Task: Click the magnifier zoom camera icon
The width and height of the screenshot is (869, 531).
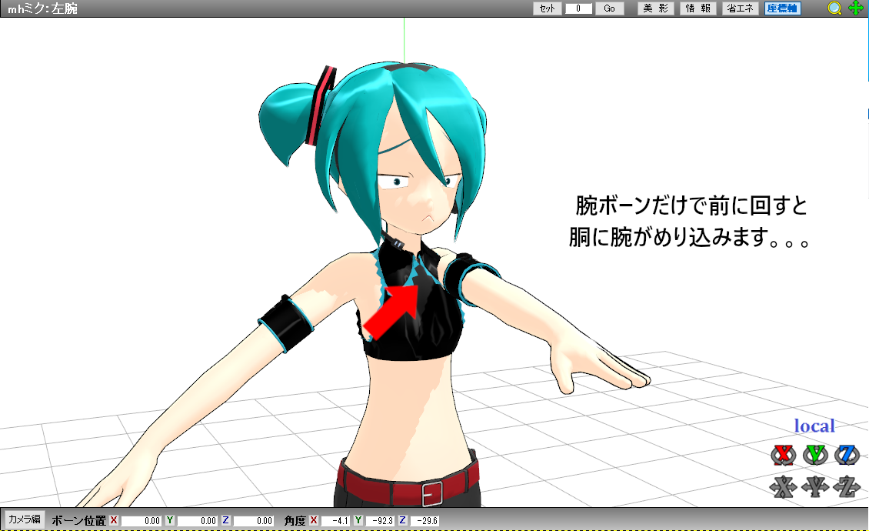Action: point(834,8)
